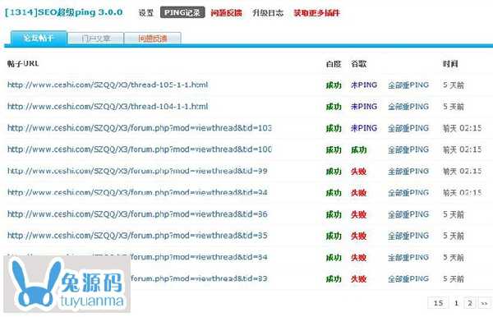Click 全部重PING for tid=35 row

pos(408,236)
